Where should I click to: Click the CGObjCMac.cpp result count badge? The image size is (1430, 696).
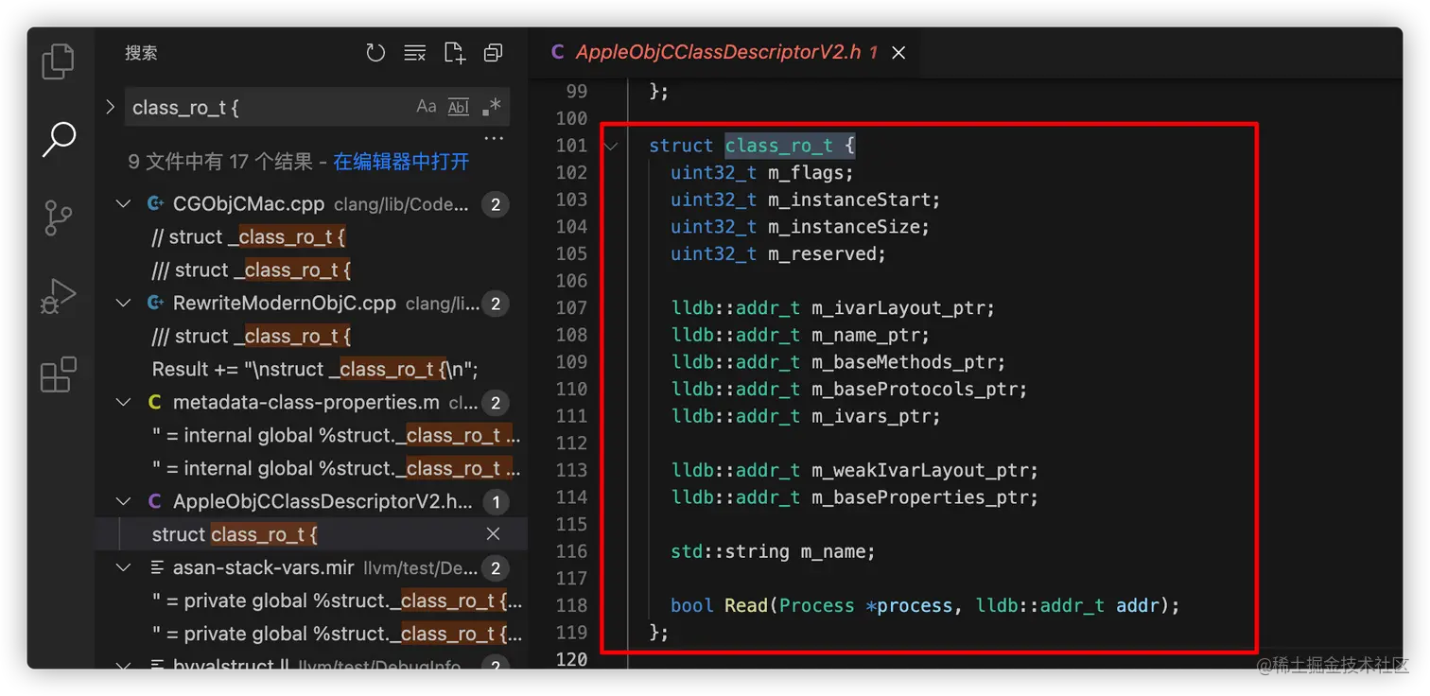pyautogui.click(x=495, y=204)
